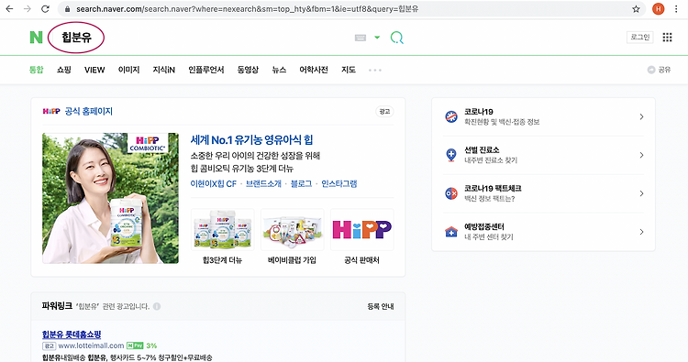Click the 광고 ad label badge
This screenshot has width=688, height=362.
click(384, 111)
